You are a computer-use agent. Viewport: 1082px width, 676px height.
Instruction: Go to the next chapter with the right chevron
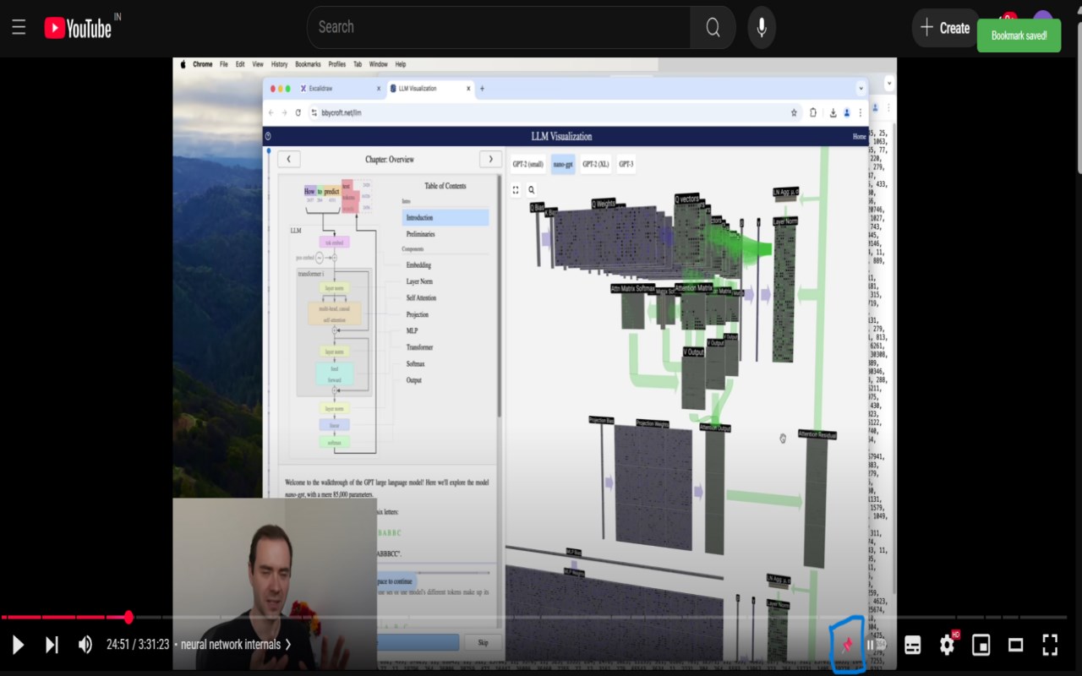(x=490, y=159)
